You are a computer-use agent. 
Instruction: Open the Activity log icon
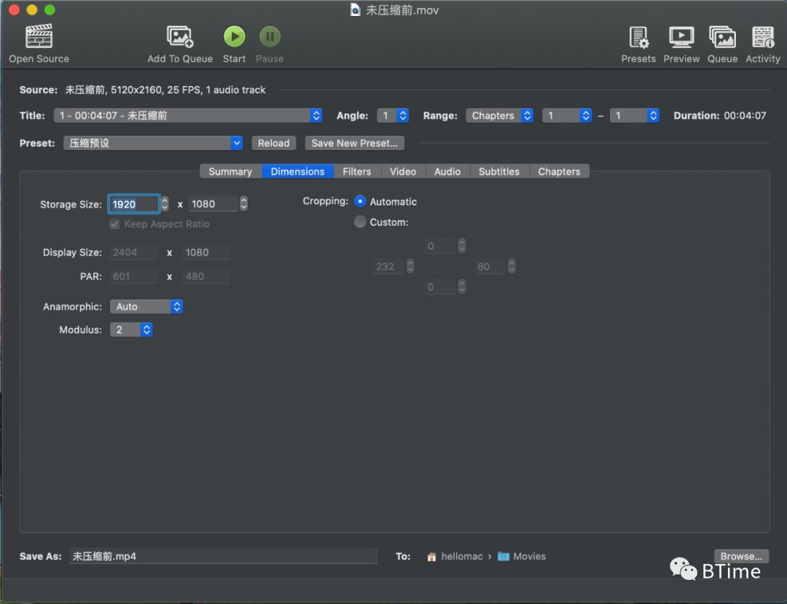pos(763,36)
